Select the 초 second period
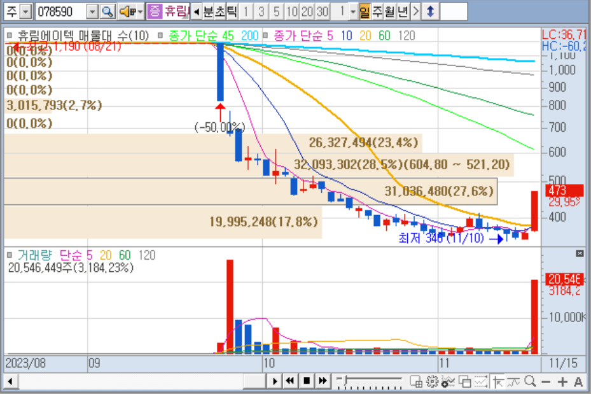 pos(219,11)
